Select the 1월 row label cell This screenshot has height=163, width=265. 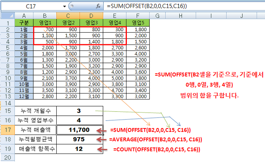pos(24,29)
